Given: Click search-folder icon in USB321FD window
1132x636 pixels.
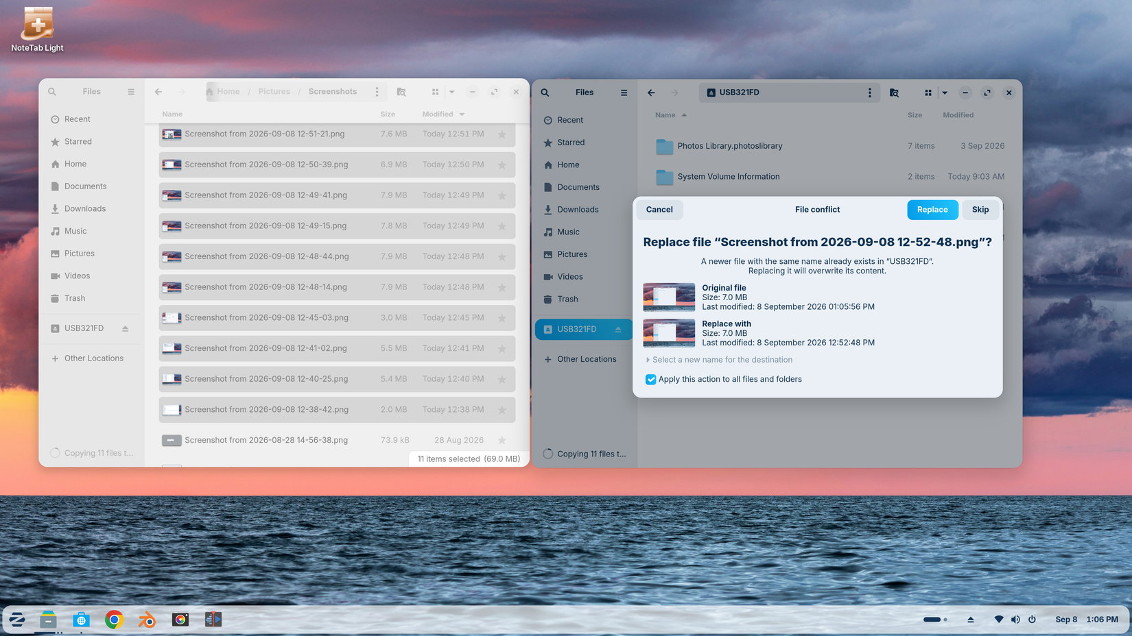Looking at the screenshot, I should coord(894,93).
